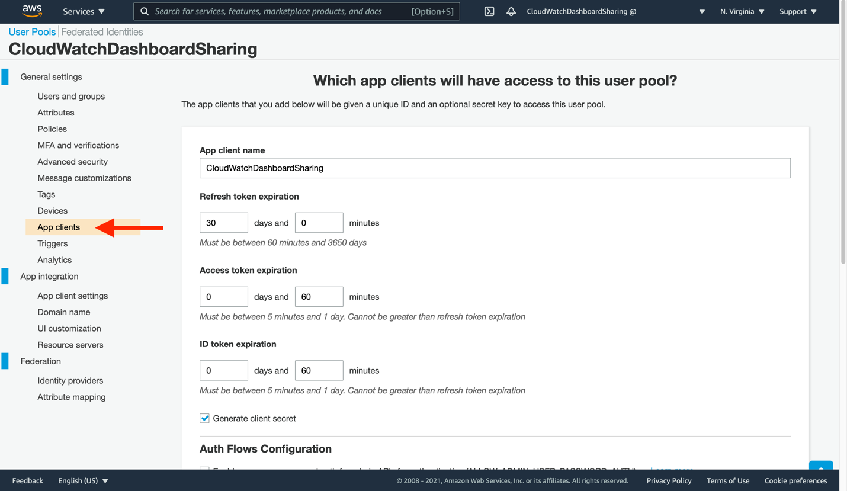Select the User Pools tab
Viewport: 847px width, 491px height.
click(x=31, y=32)
